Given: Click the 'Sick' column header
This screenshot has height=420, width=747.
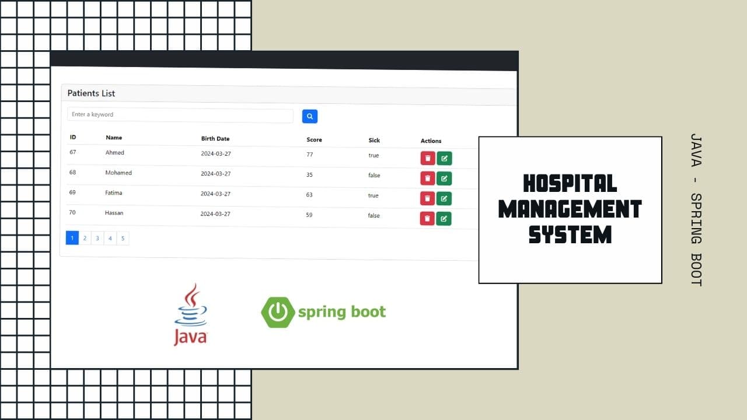Looking at the screenshot, I should click(374, 140).
